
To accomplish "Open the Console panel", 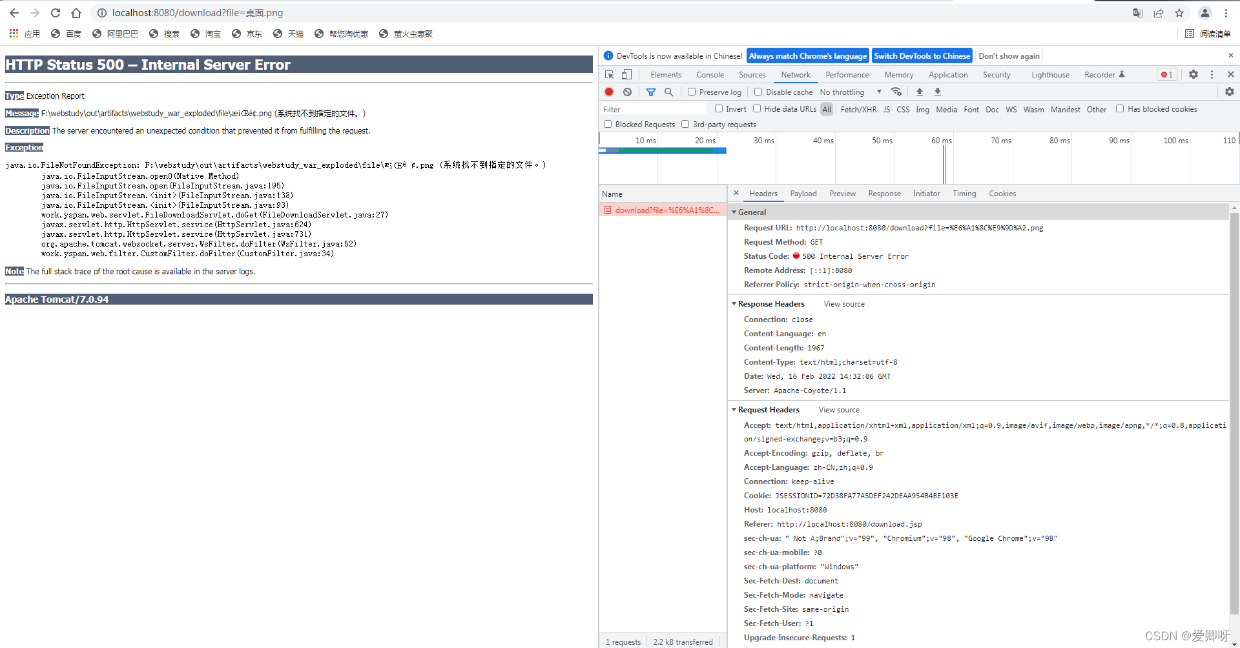I will pyautogui.click(x=710, y=75).
